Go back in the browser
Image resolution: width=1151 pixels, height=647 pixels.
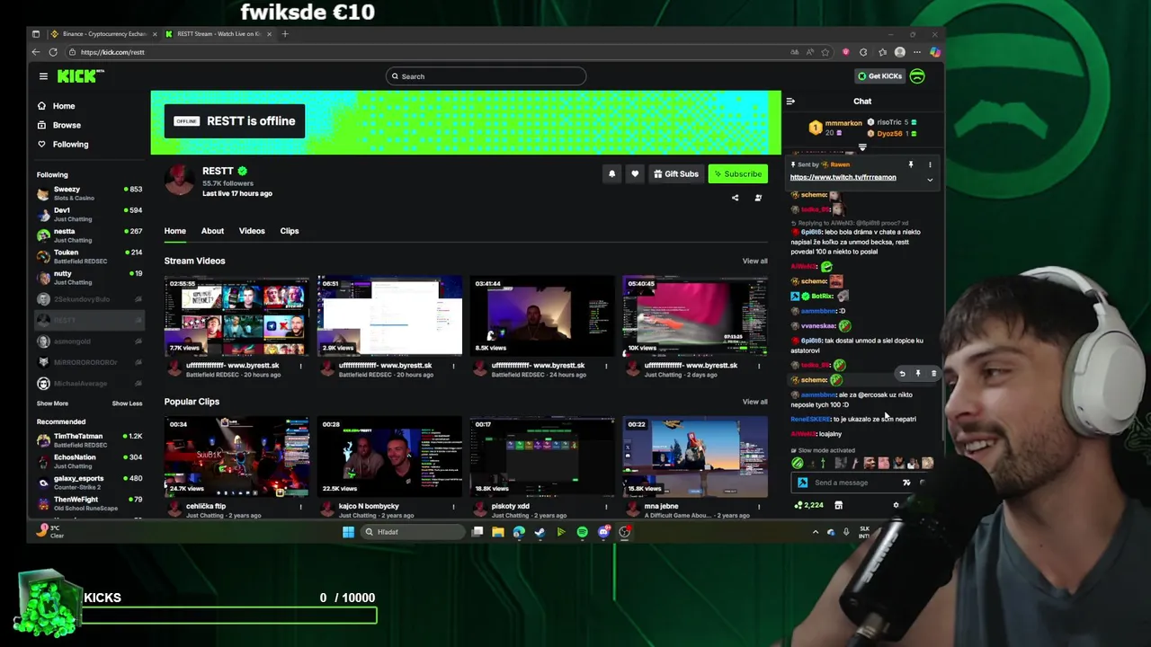36,52
